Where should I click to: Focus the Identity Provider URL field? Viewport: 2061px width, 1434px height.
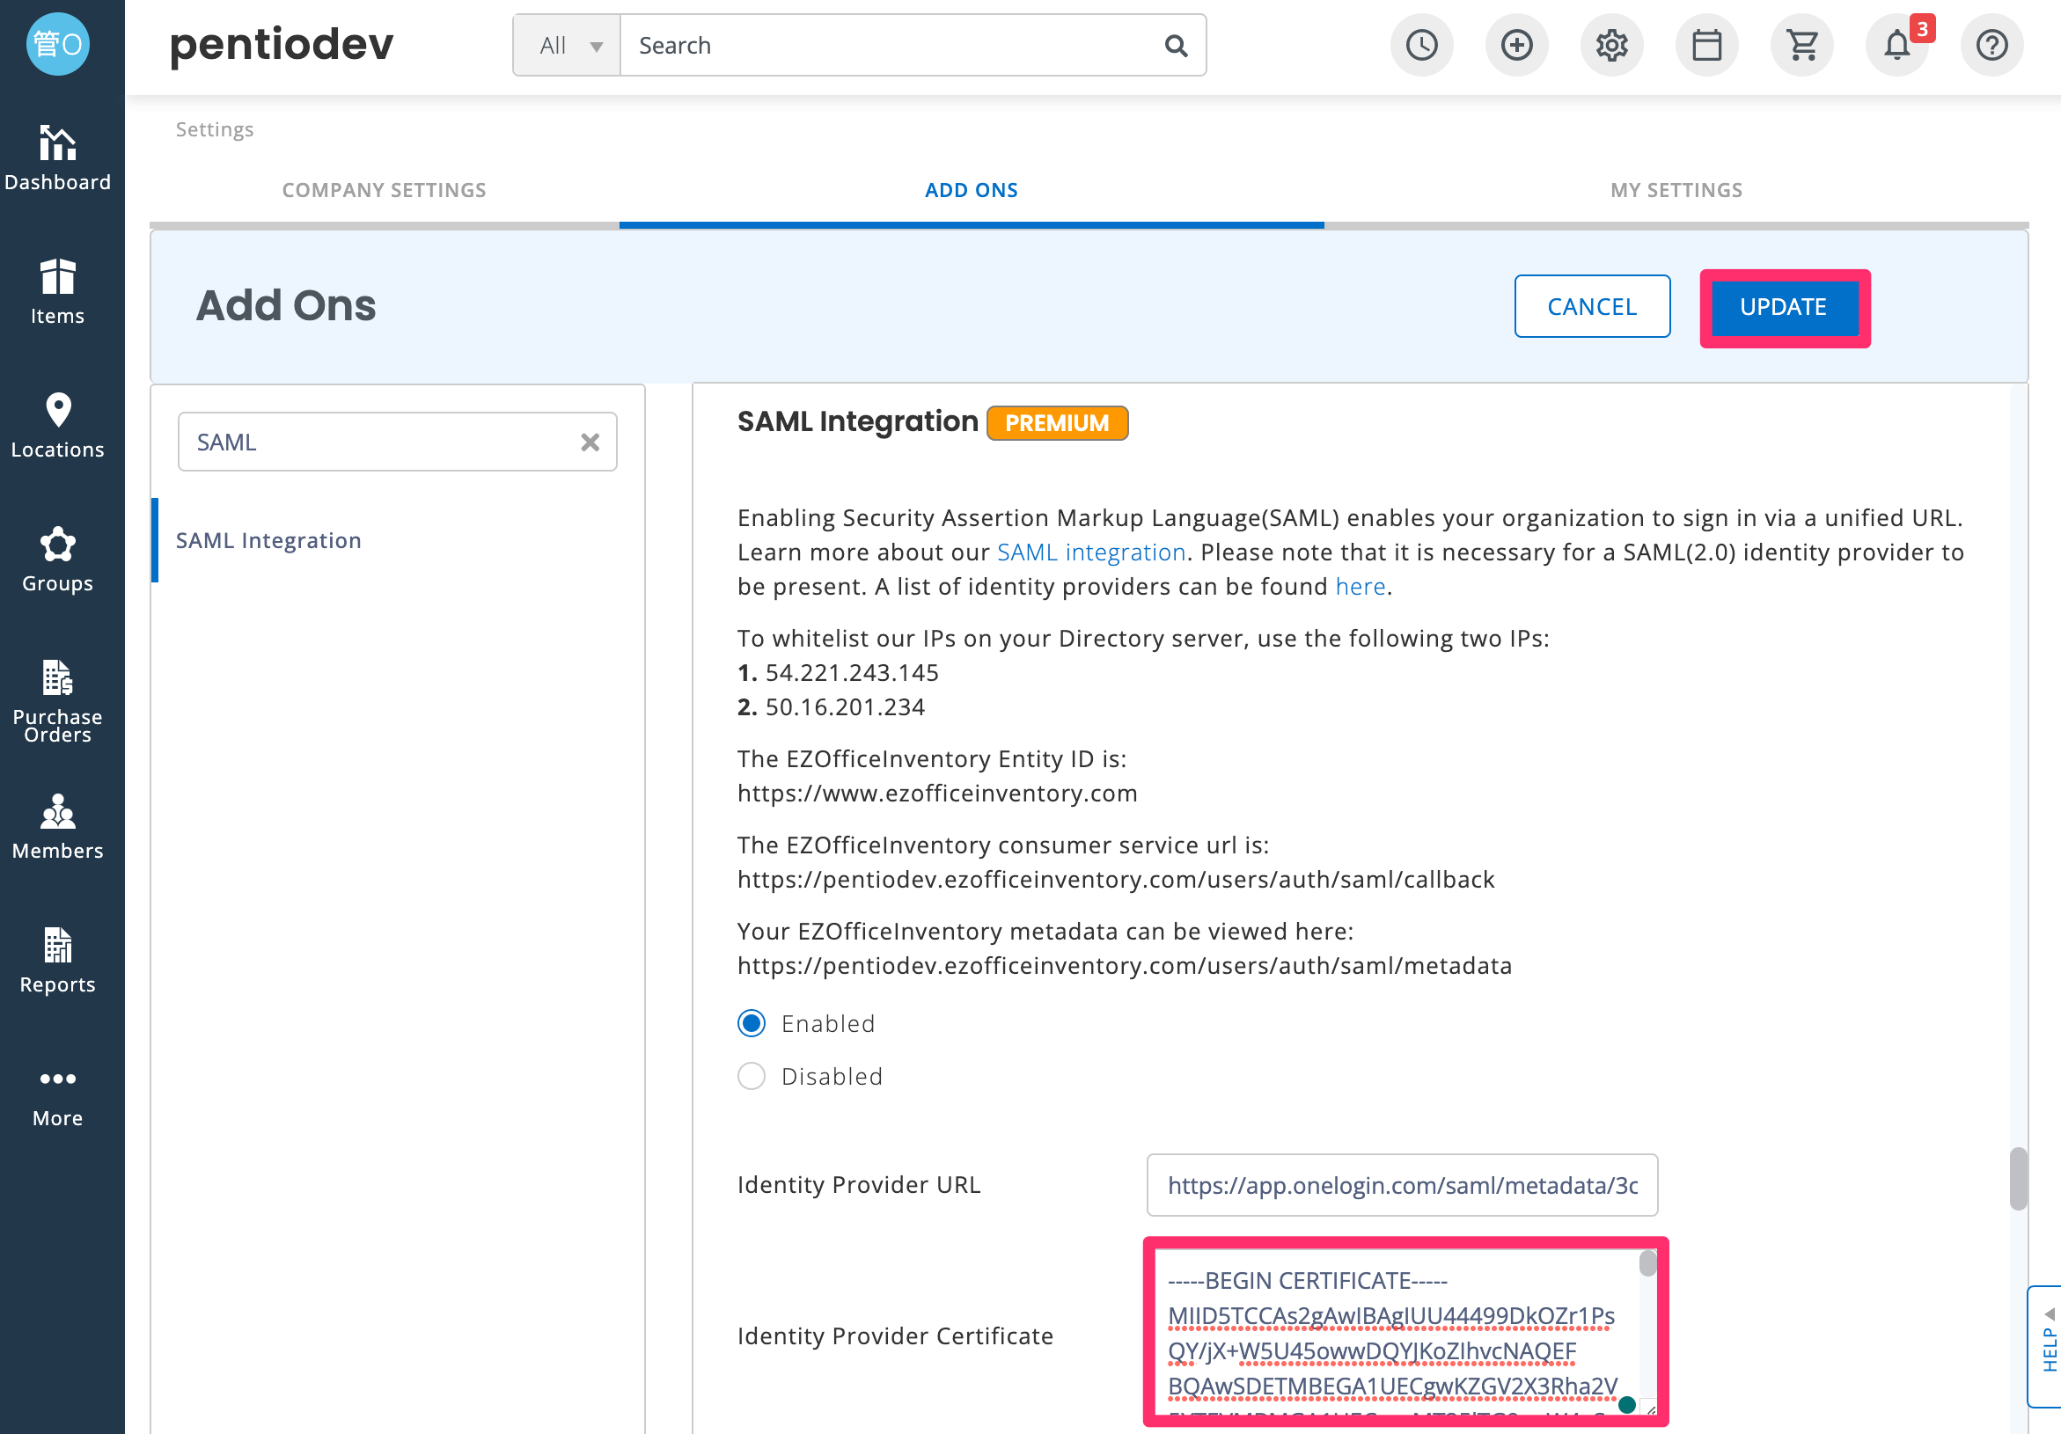click(1402, 1185)
